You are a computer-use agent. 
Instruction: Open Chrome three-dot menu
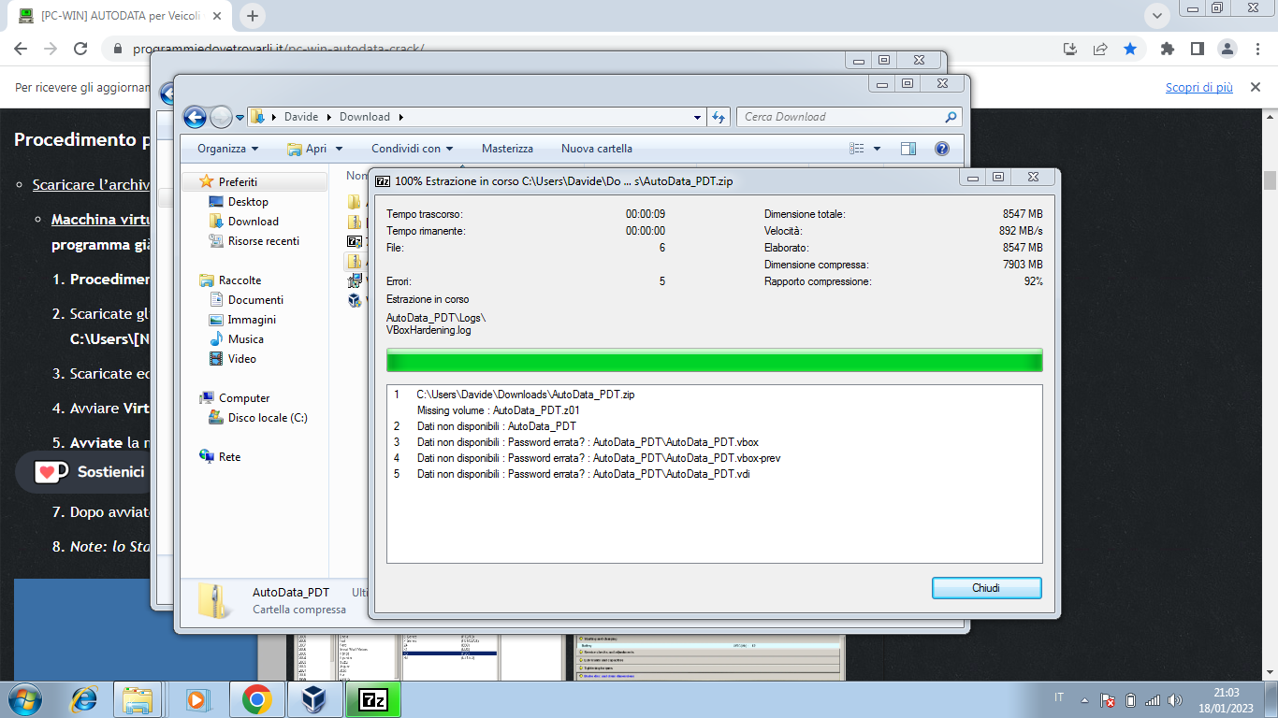pyautogui.click(x=1256, y=49)
